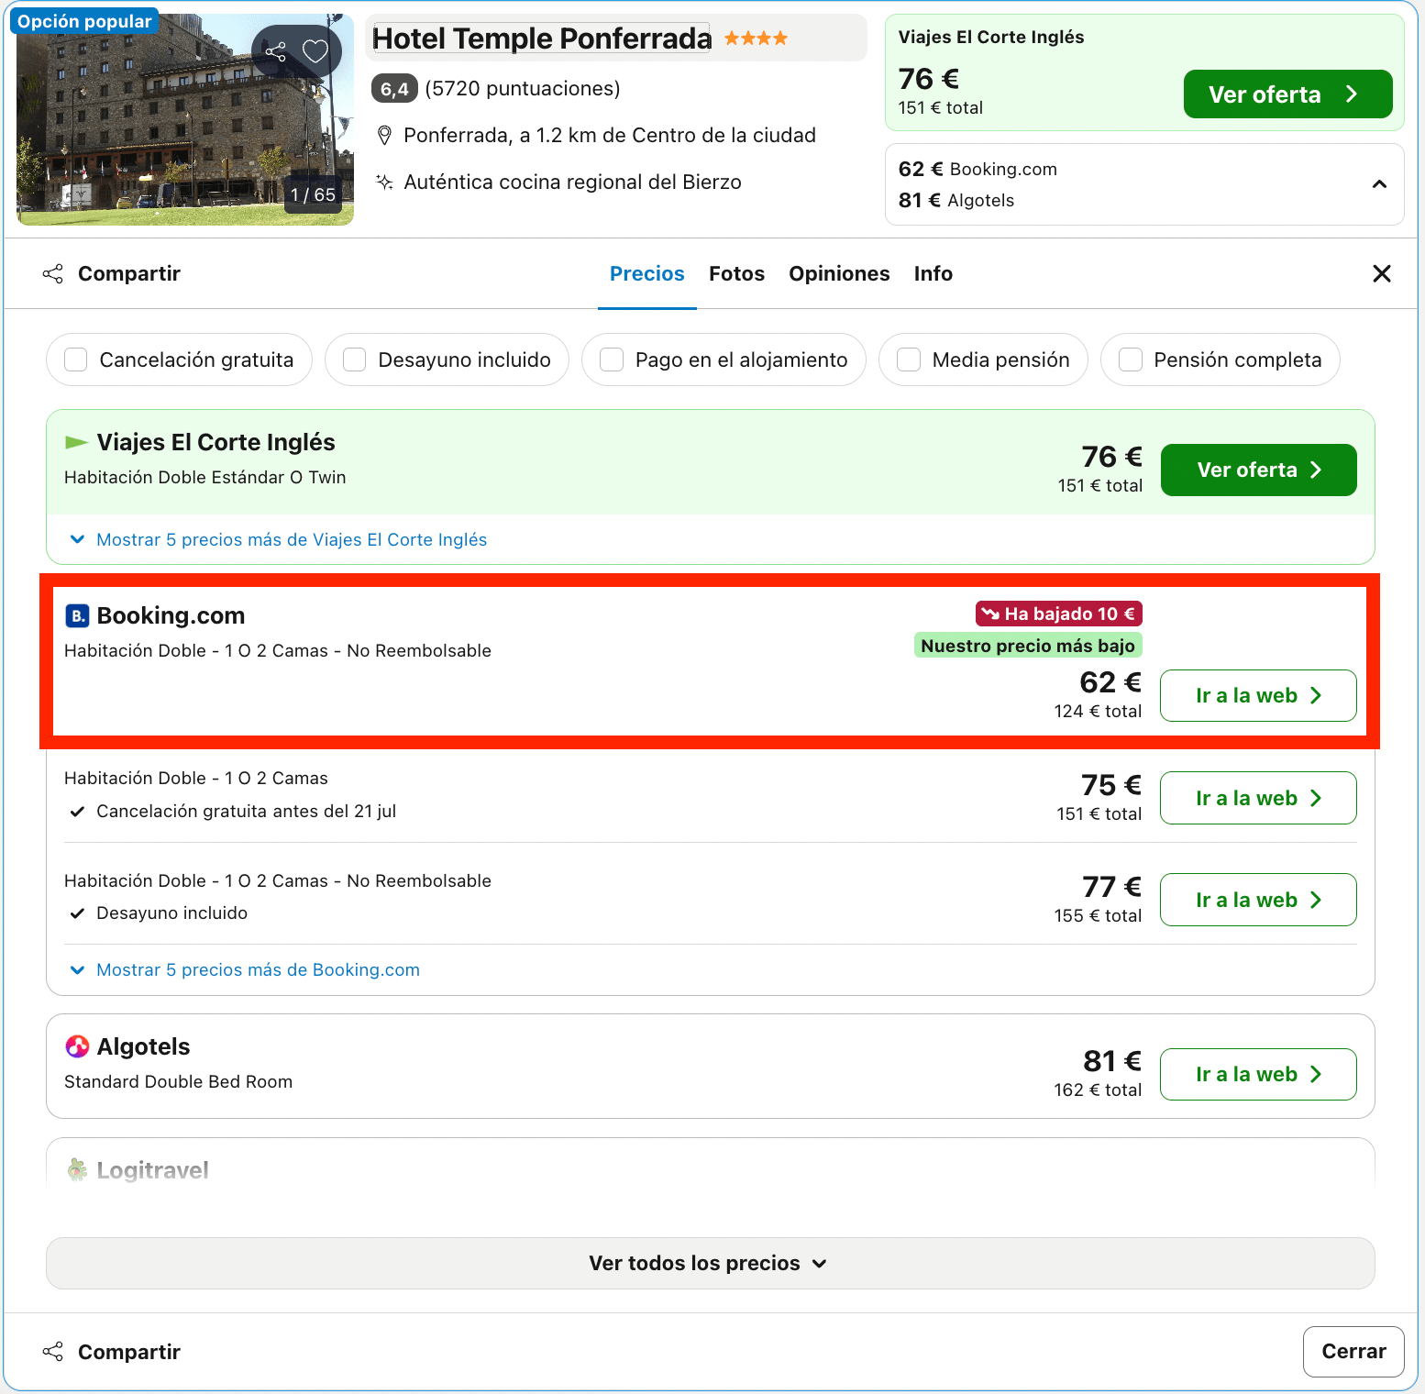Click the Cerrar button
The width and height of the screenshot is (1425, 1394).
tap(1353, 1351)
